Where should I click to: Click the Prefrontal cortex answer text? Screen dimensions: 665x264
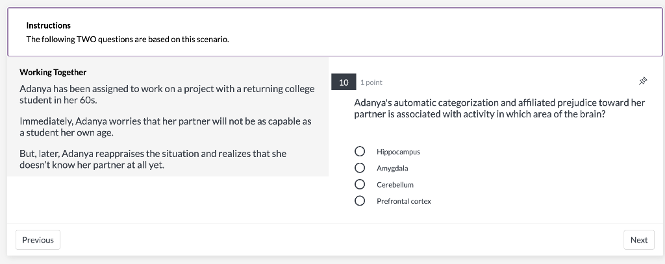tap(403, 201)
